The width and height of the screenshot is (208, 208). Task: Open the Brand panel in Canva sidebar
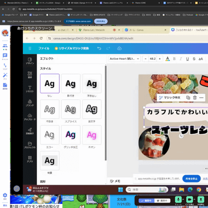30,103
